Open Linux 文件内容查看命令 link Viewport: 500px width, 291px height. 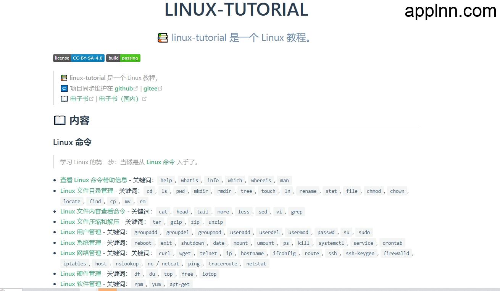[93, 211]
